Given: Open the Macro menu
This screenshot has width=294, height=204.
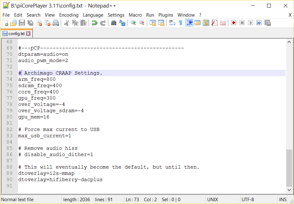Looking at the screenshot, I should point(135,15).
